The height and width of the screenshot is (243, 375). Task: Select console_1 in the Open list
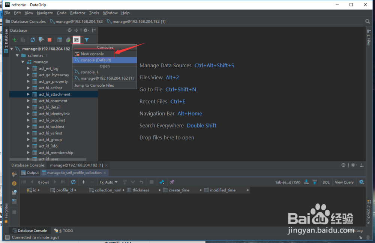point(105,72)
